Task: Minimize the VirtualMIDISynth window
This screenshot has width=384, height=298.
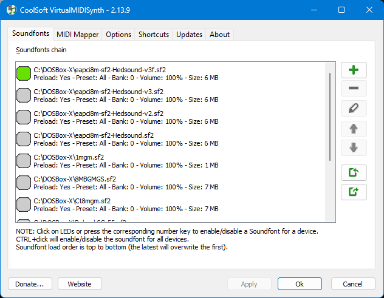Action: pos(314,10)
